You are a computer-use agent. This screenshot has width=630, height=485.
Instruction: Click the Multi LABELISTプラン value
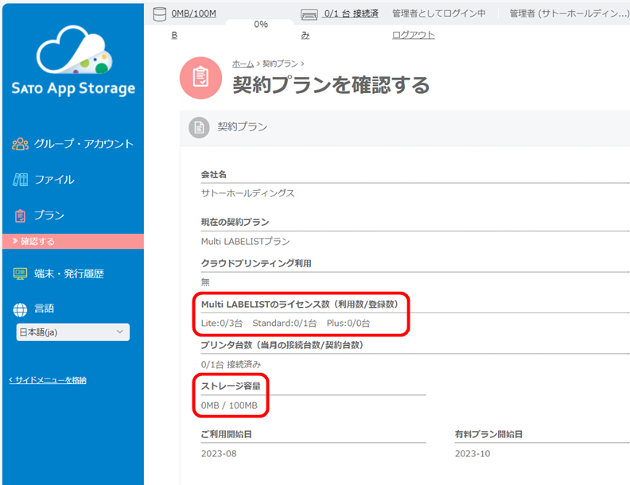245,241
